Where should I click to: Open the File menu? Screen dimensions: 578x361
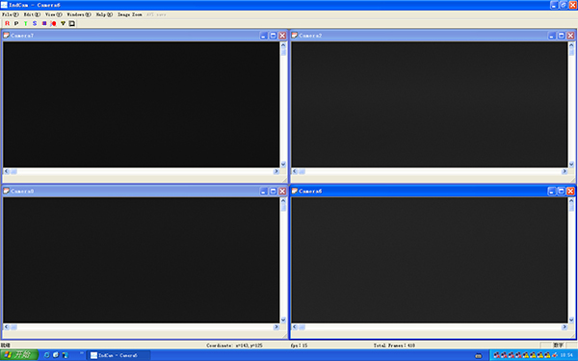tap(11, 14)
